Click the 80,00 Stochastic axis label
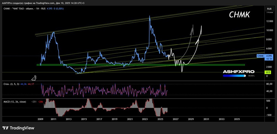277x134 pixels. coord(269,84)
